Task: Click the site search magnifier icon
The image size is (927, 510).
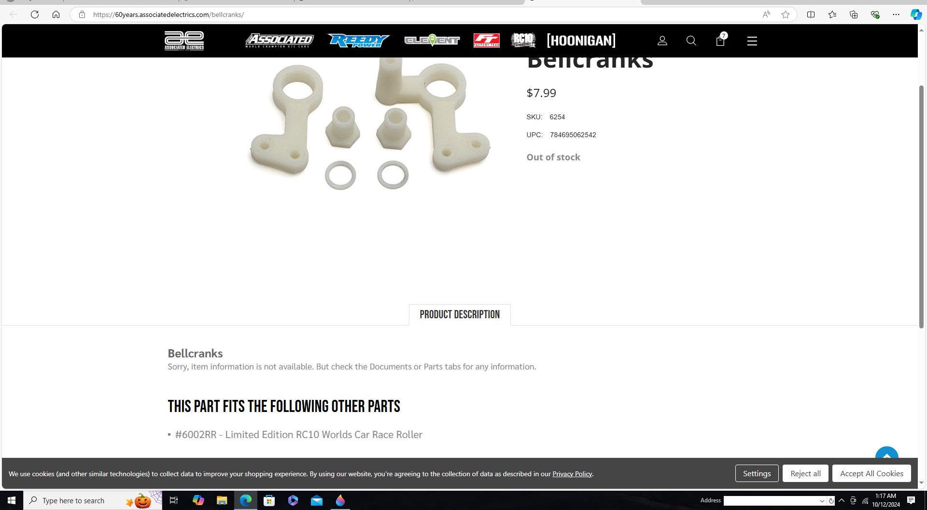Action: pyautogui.click(x=691, y=41)
